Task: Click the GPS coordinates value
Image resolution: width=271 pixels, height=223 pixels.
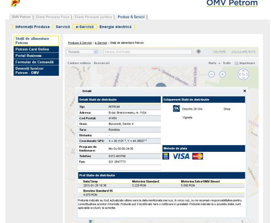Action: click(128, 141)
